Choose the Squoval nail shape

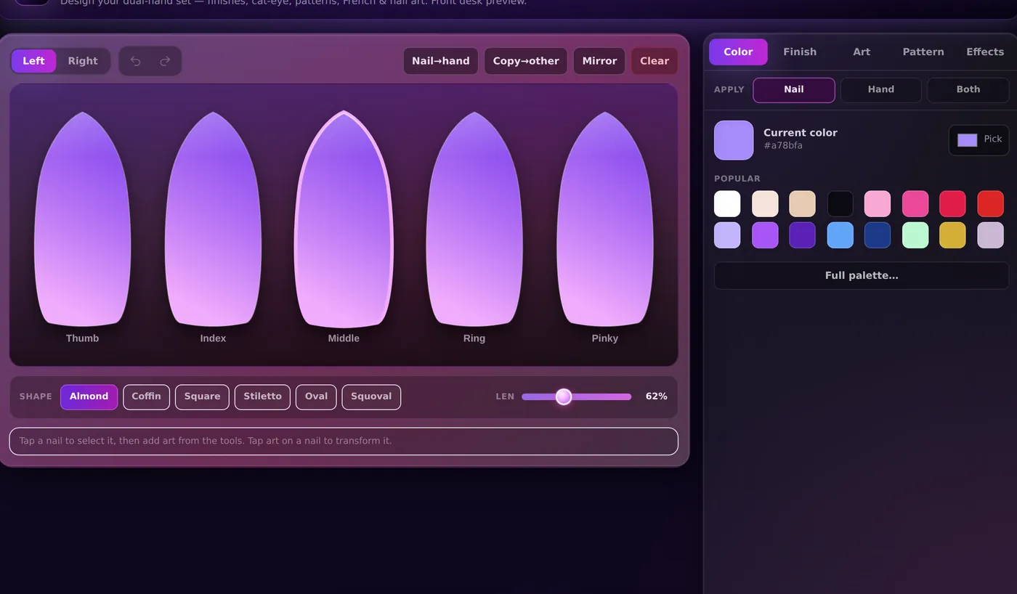(371, 397)
